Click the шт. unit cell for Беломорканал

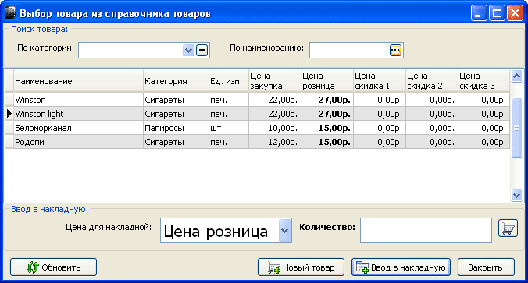click(229, 128)
